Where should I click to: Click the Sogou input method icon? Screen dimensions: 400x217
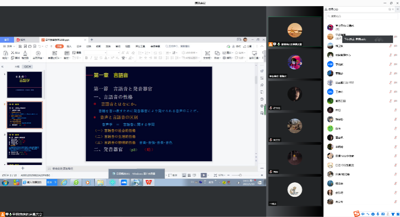[356, 214]
